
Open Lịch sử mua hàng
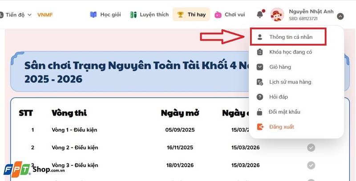point(290,82)
